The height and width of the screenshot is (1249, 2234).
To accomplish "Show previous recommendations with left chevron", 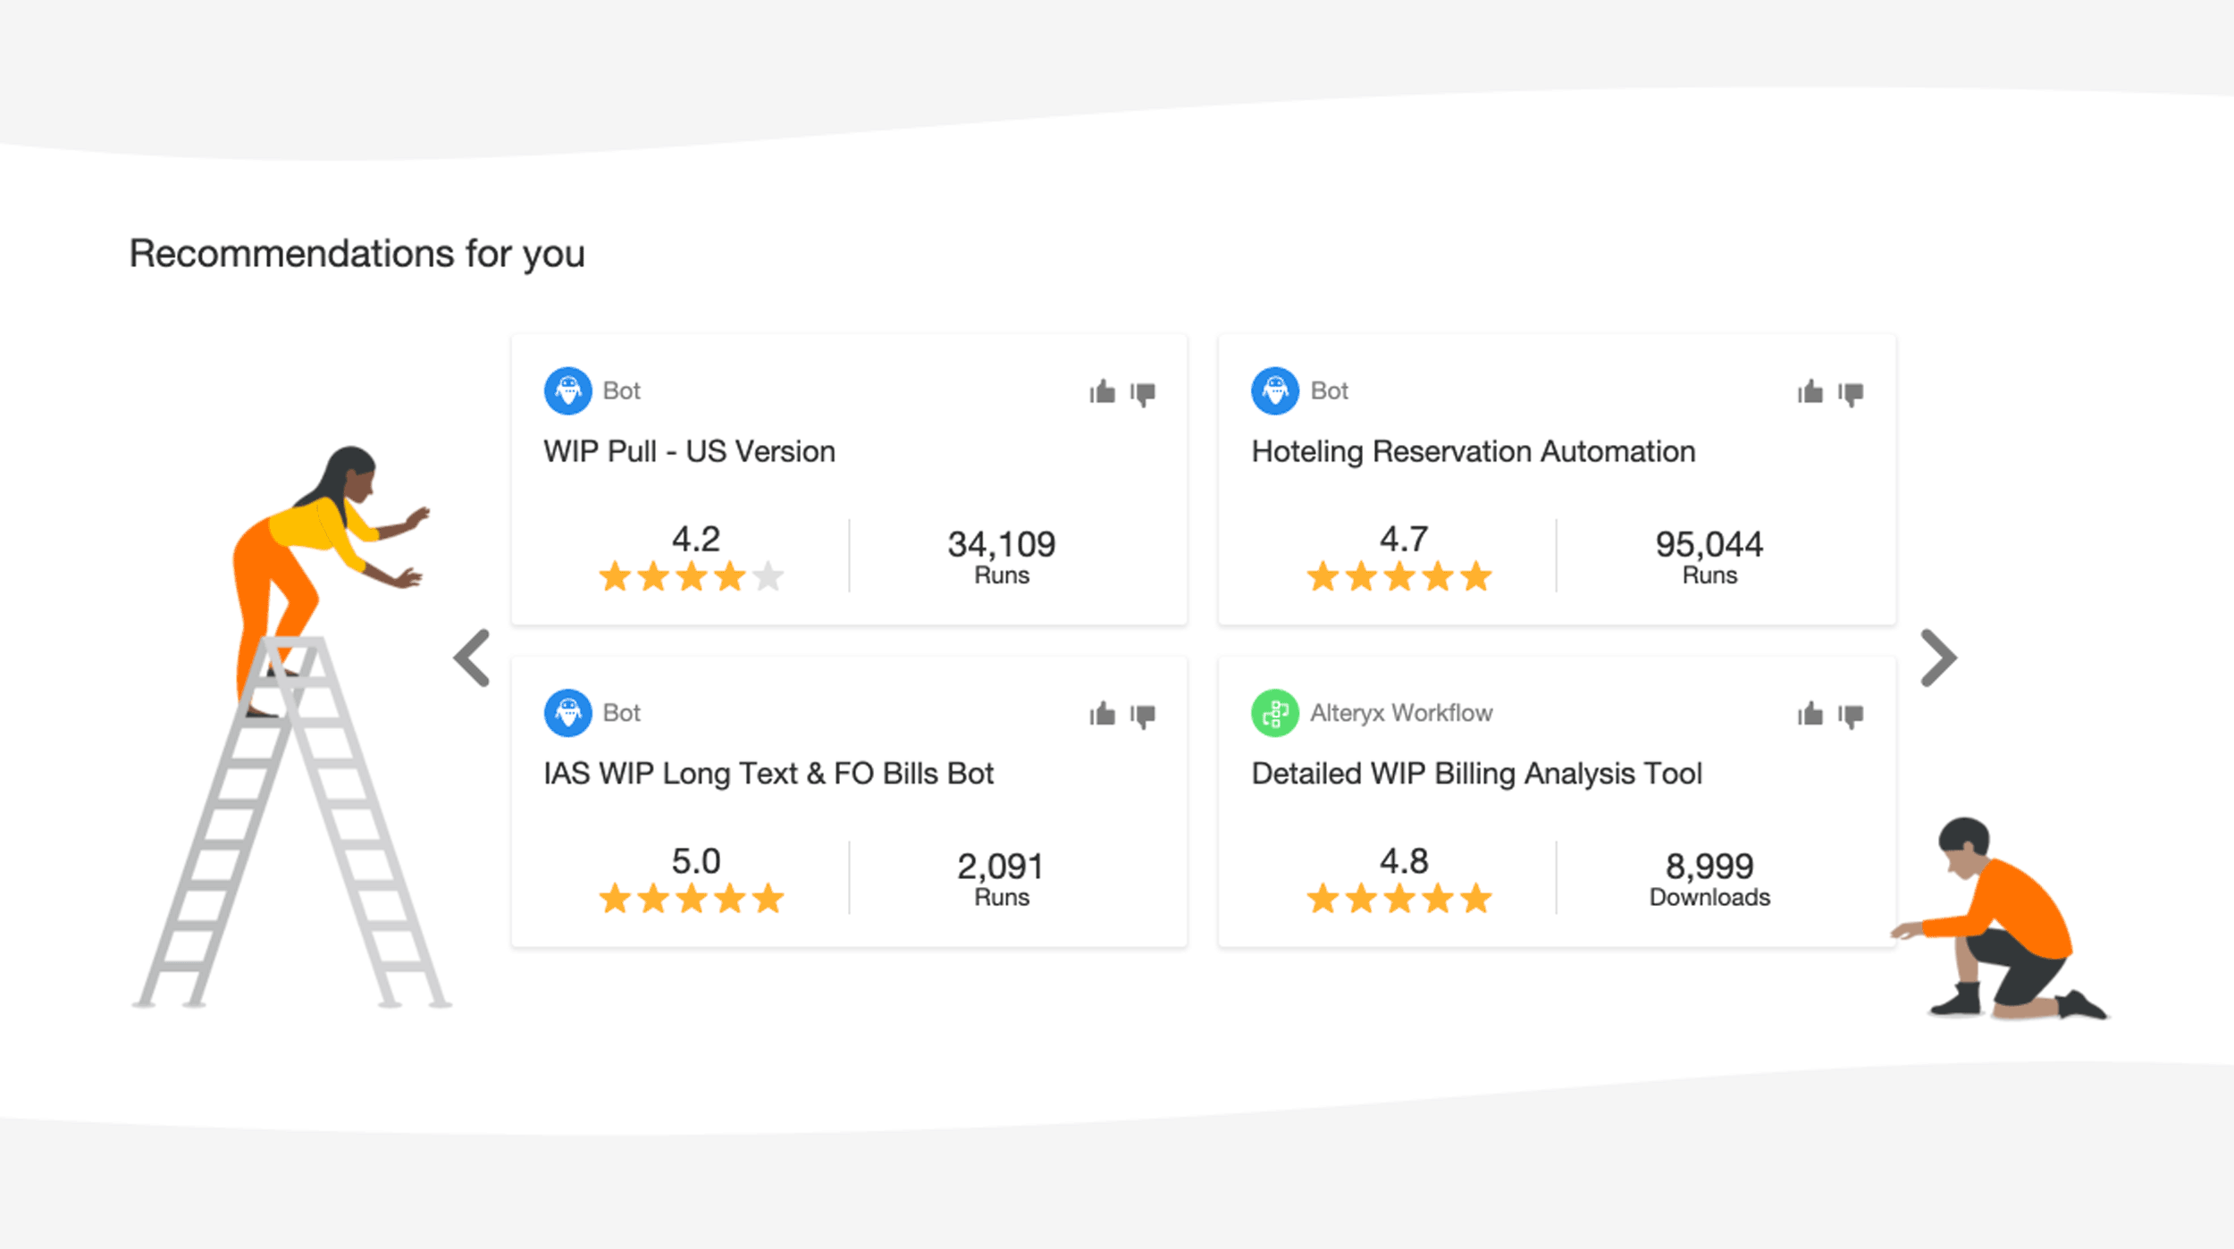I will coord(473,658).
